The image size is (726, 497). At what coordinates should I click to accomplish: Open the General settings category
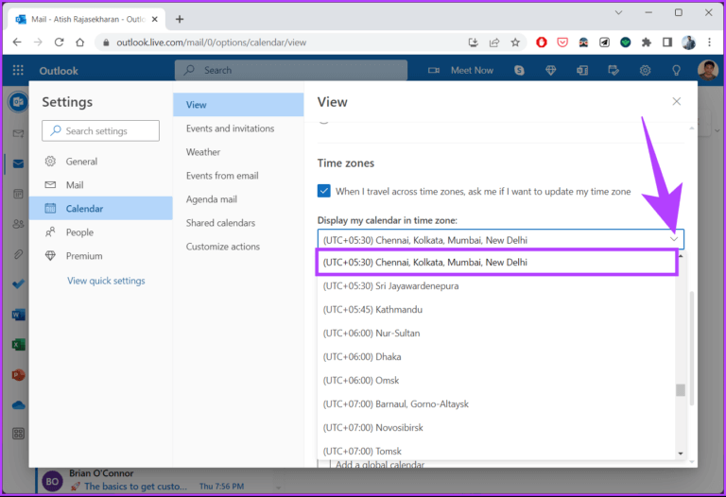click(101, 162)
